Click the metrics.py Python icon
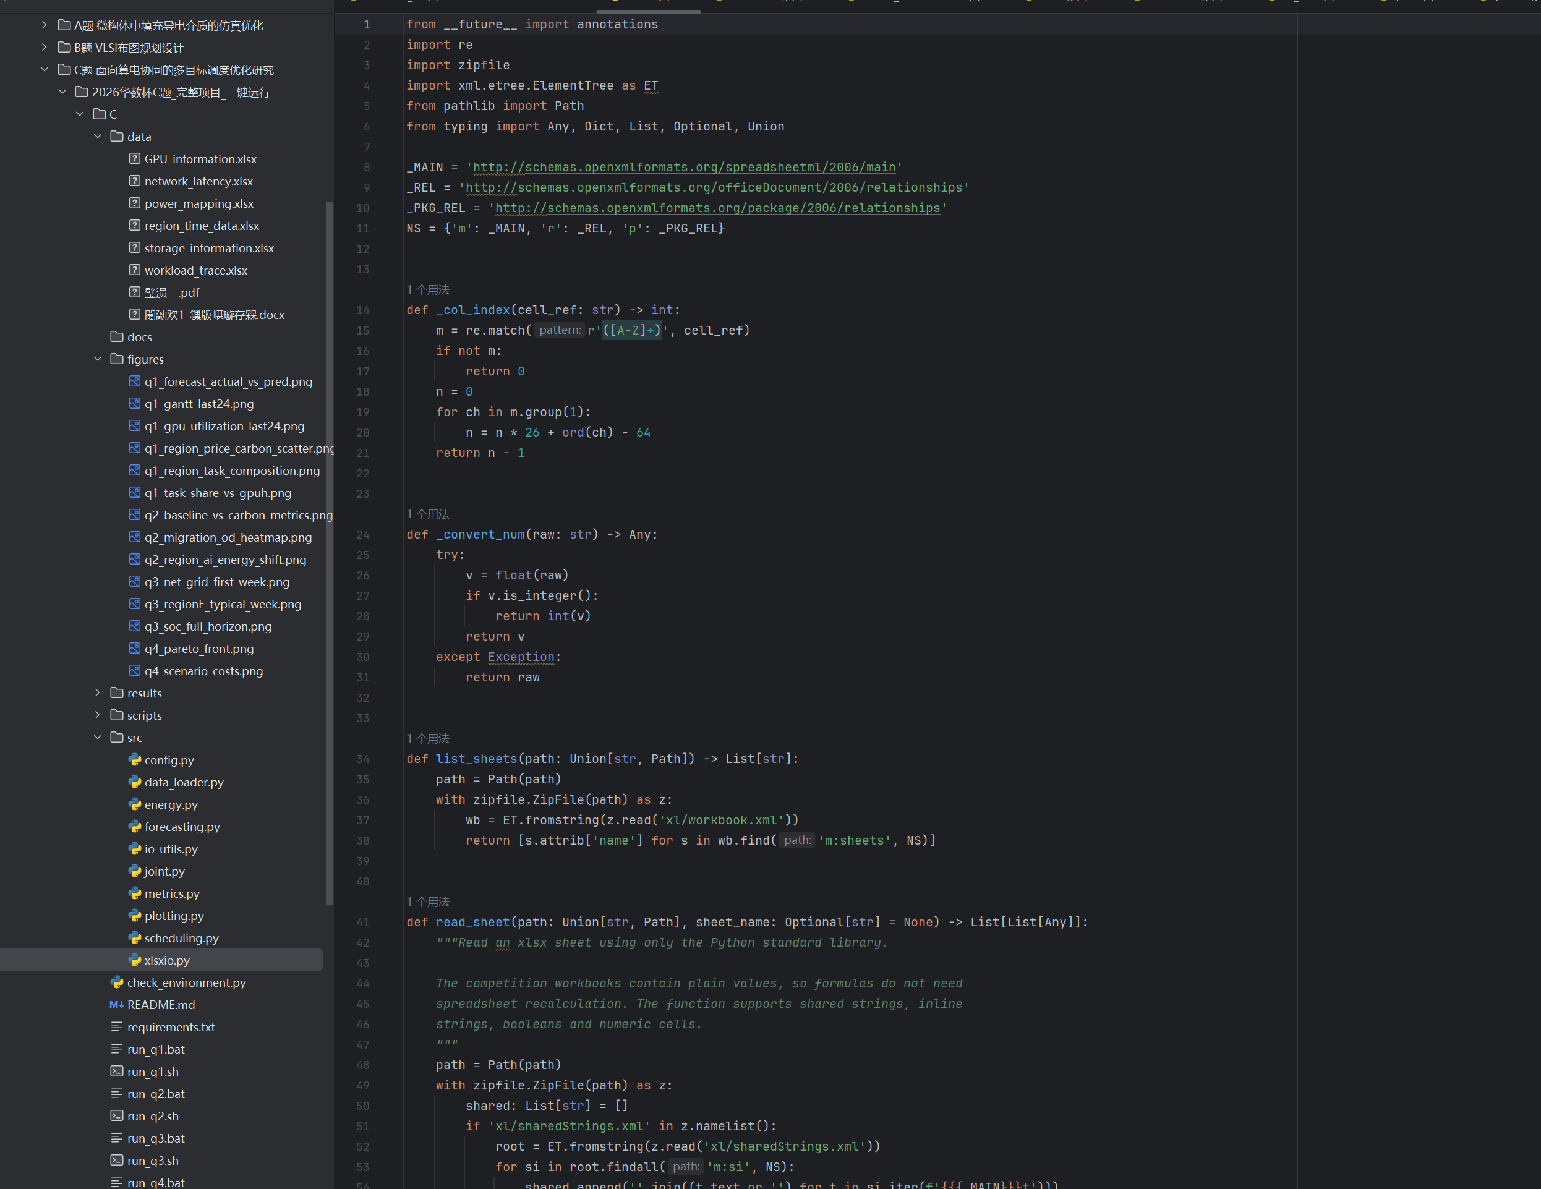1541x1189 pixels. tap(135, 893)
